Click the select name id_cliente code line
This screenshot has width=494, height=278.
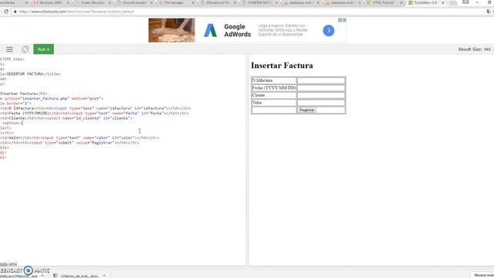66,118
